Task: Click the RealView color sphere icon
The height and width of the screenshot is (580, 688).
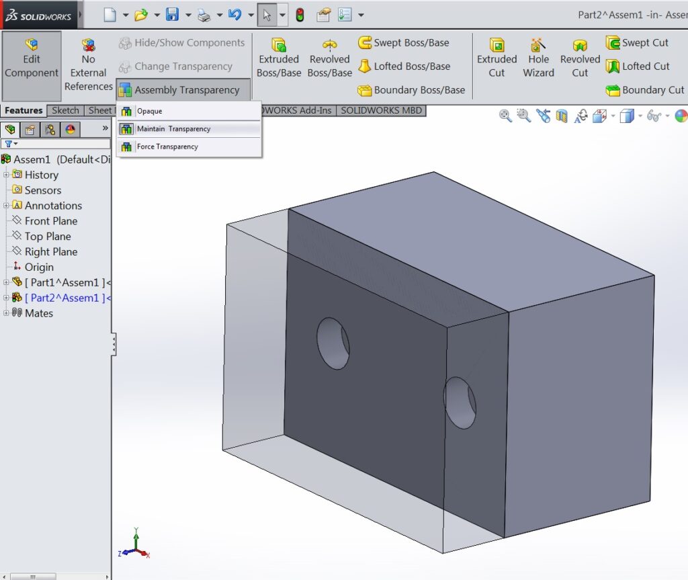Action: click(683, 116)
